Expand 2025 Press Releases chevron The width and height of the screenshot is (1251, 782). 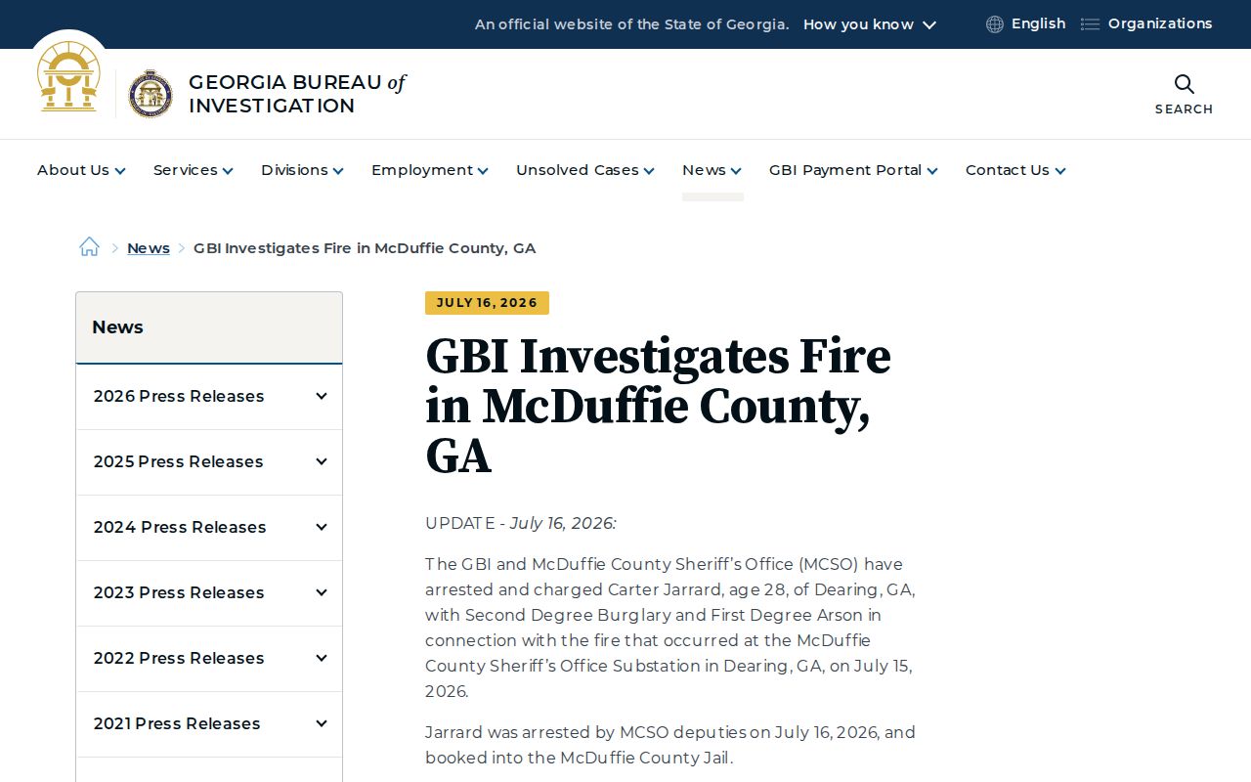[x=321, y=461]
